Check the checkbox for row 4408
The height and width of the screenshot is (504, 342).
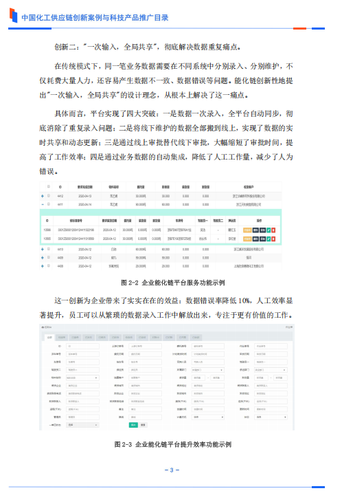point(49,266)
